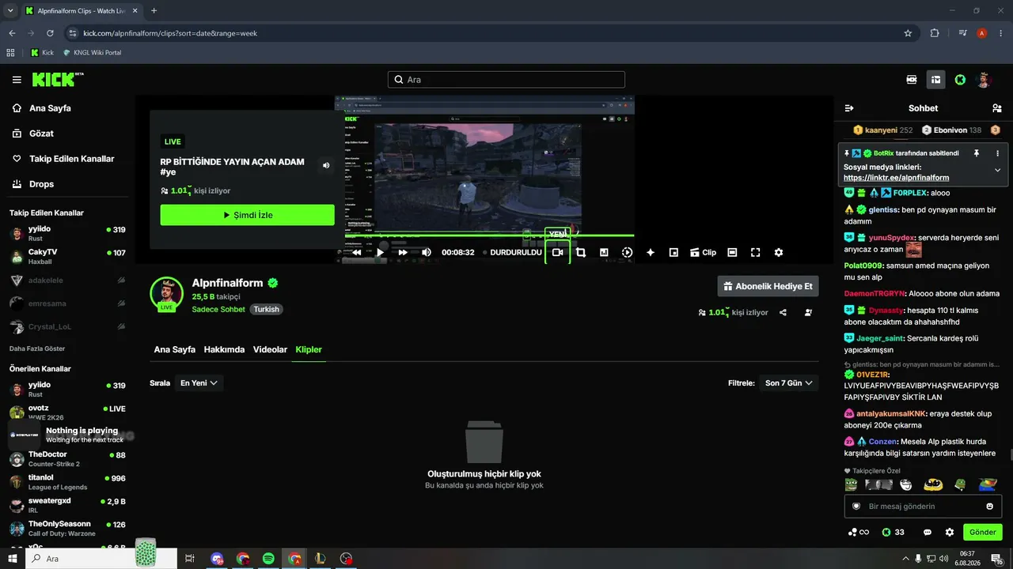Viewport: 1013px width, 569px height.
Task: Open TheOnlySeasonn recommended channel
Action: (x=67, y=528)
